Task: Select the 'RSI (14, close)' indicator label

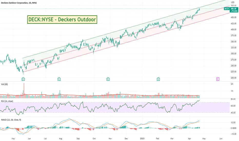Action: 7,101
